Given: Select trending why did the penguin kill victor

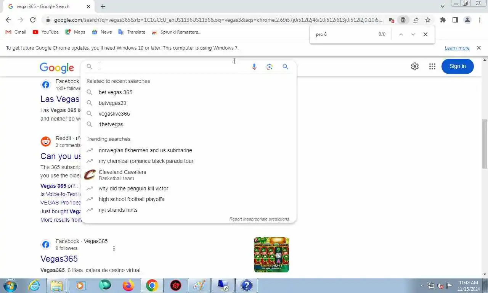Looking at the screenshot, I should [188, 188].
